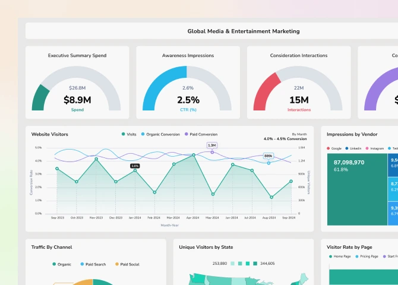Image resolution: width=398 pixels, height=285 pixels.
Task: Toggle the Paid Conversion legend marker
Action: coord(187,134)
